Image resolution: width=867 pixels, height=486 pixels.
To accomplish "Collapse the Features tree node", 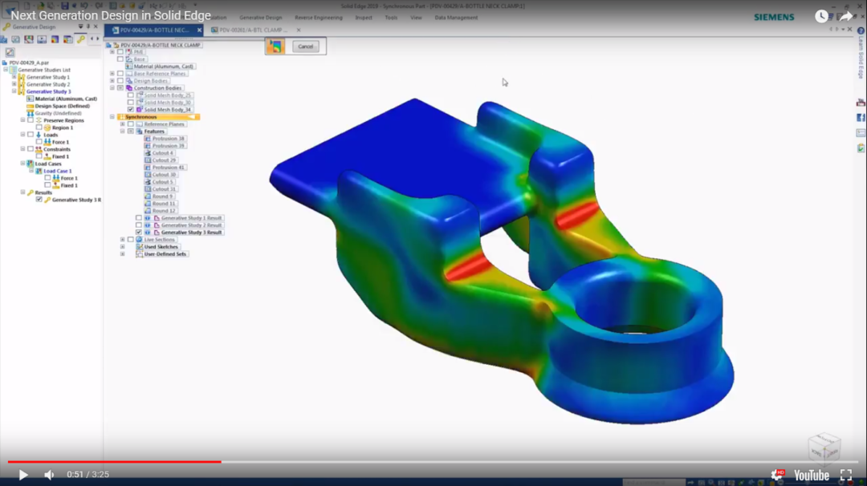I will [124, 132].
